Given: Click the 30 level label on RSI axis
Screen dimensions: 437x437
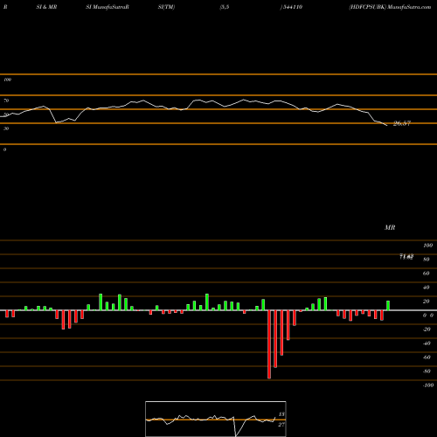Looking at the screenshot, I should pos(6,128).
